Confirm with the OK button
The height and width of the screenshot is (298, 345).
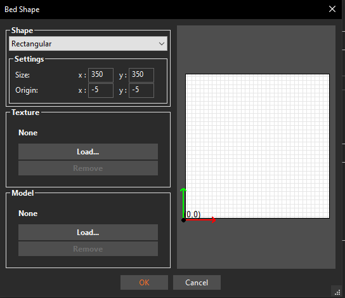144,282
